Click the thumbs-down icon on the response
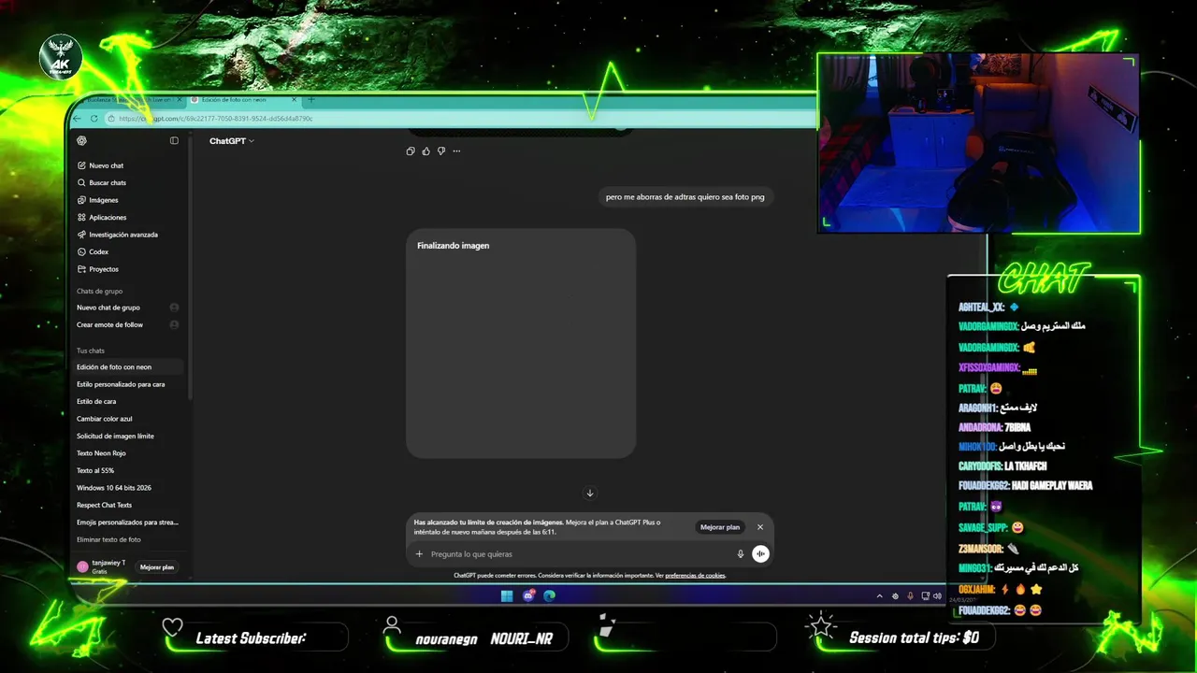The width and height of the screenshot is (1197, 673). coord(441,151)
